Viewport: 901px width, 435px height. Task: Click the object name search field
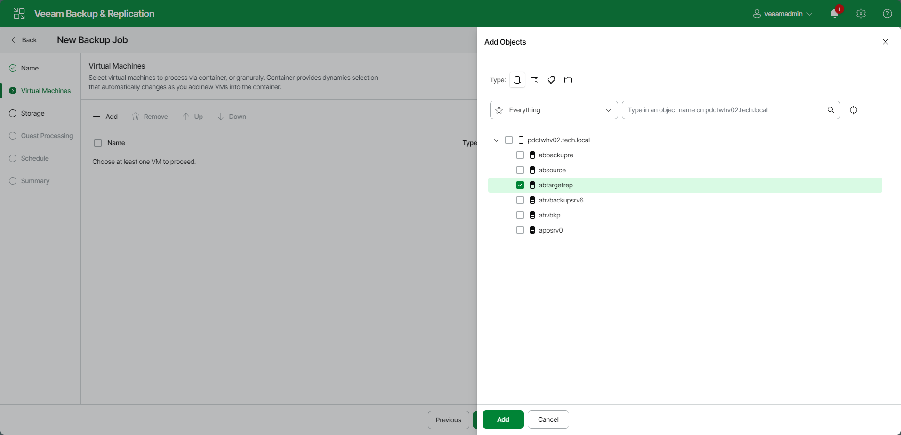coord(725,110)
